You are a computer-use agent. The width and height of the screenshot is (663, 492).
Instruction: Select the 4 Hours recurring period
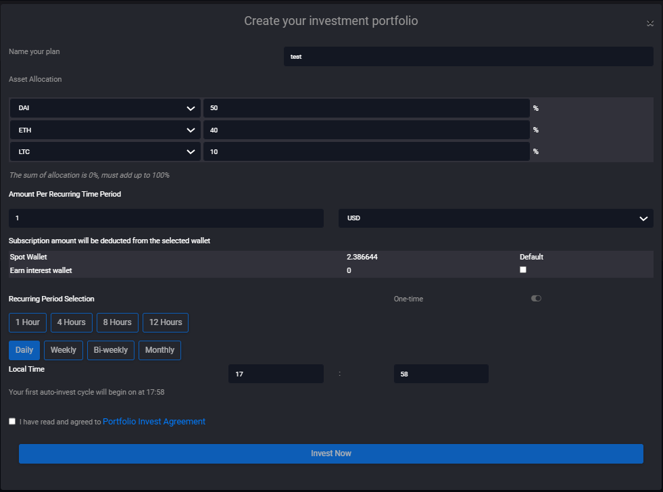(x=71, y=322)
